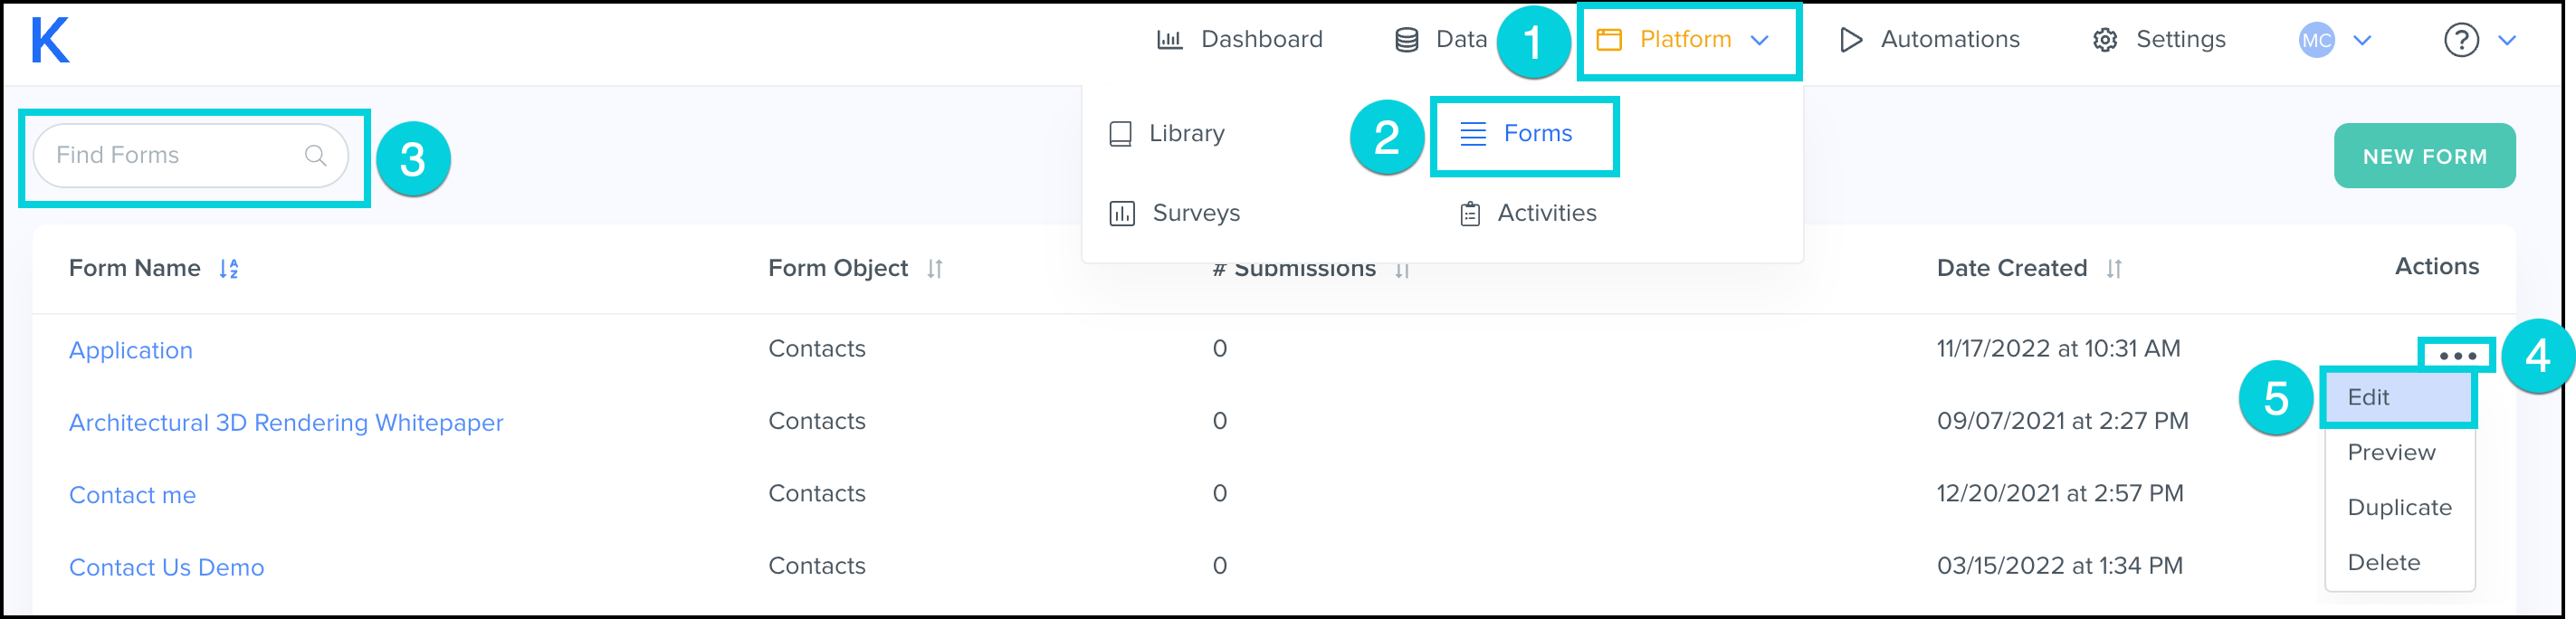Screen dimensions: 2576x619
Task: Open the Contact Us Demo form link
Action: pyautogui.click(x=166, y=568)
